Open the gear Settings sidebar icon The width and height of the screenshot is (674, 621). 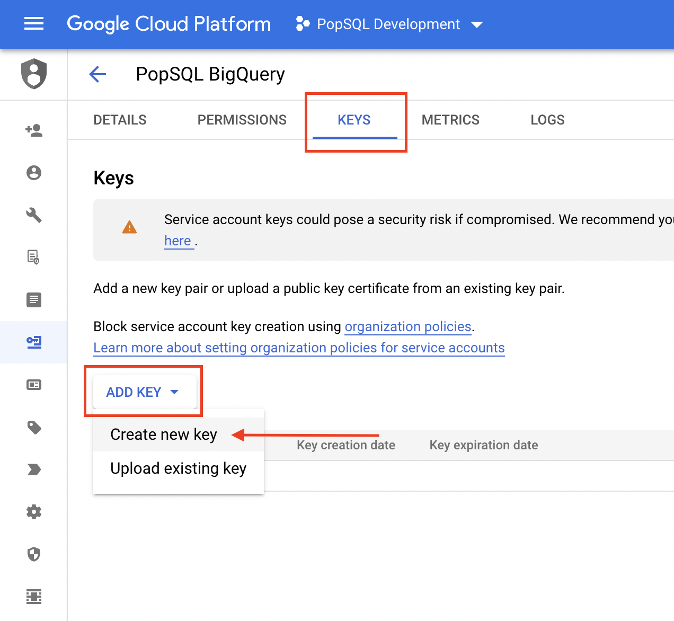34,512
